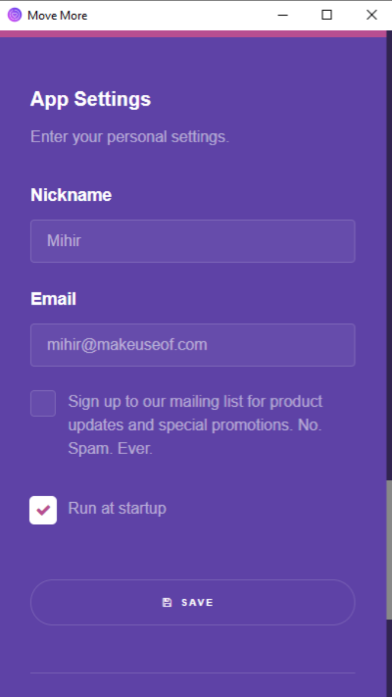Enable the mailing list signup checkbox
Screen dimensions: 392x697
pos(43,403)
